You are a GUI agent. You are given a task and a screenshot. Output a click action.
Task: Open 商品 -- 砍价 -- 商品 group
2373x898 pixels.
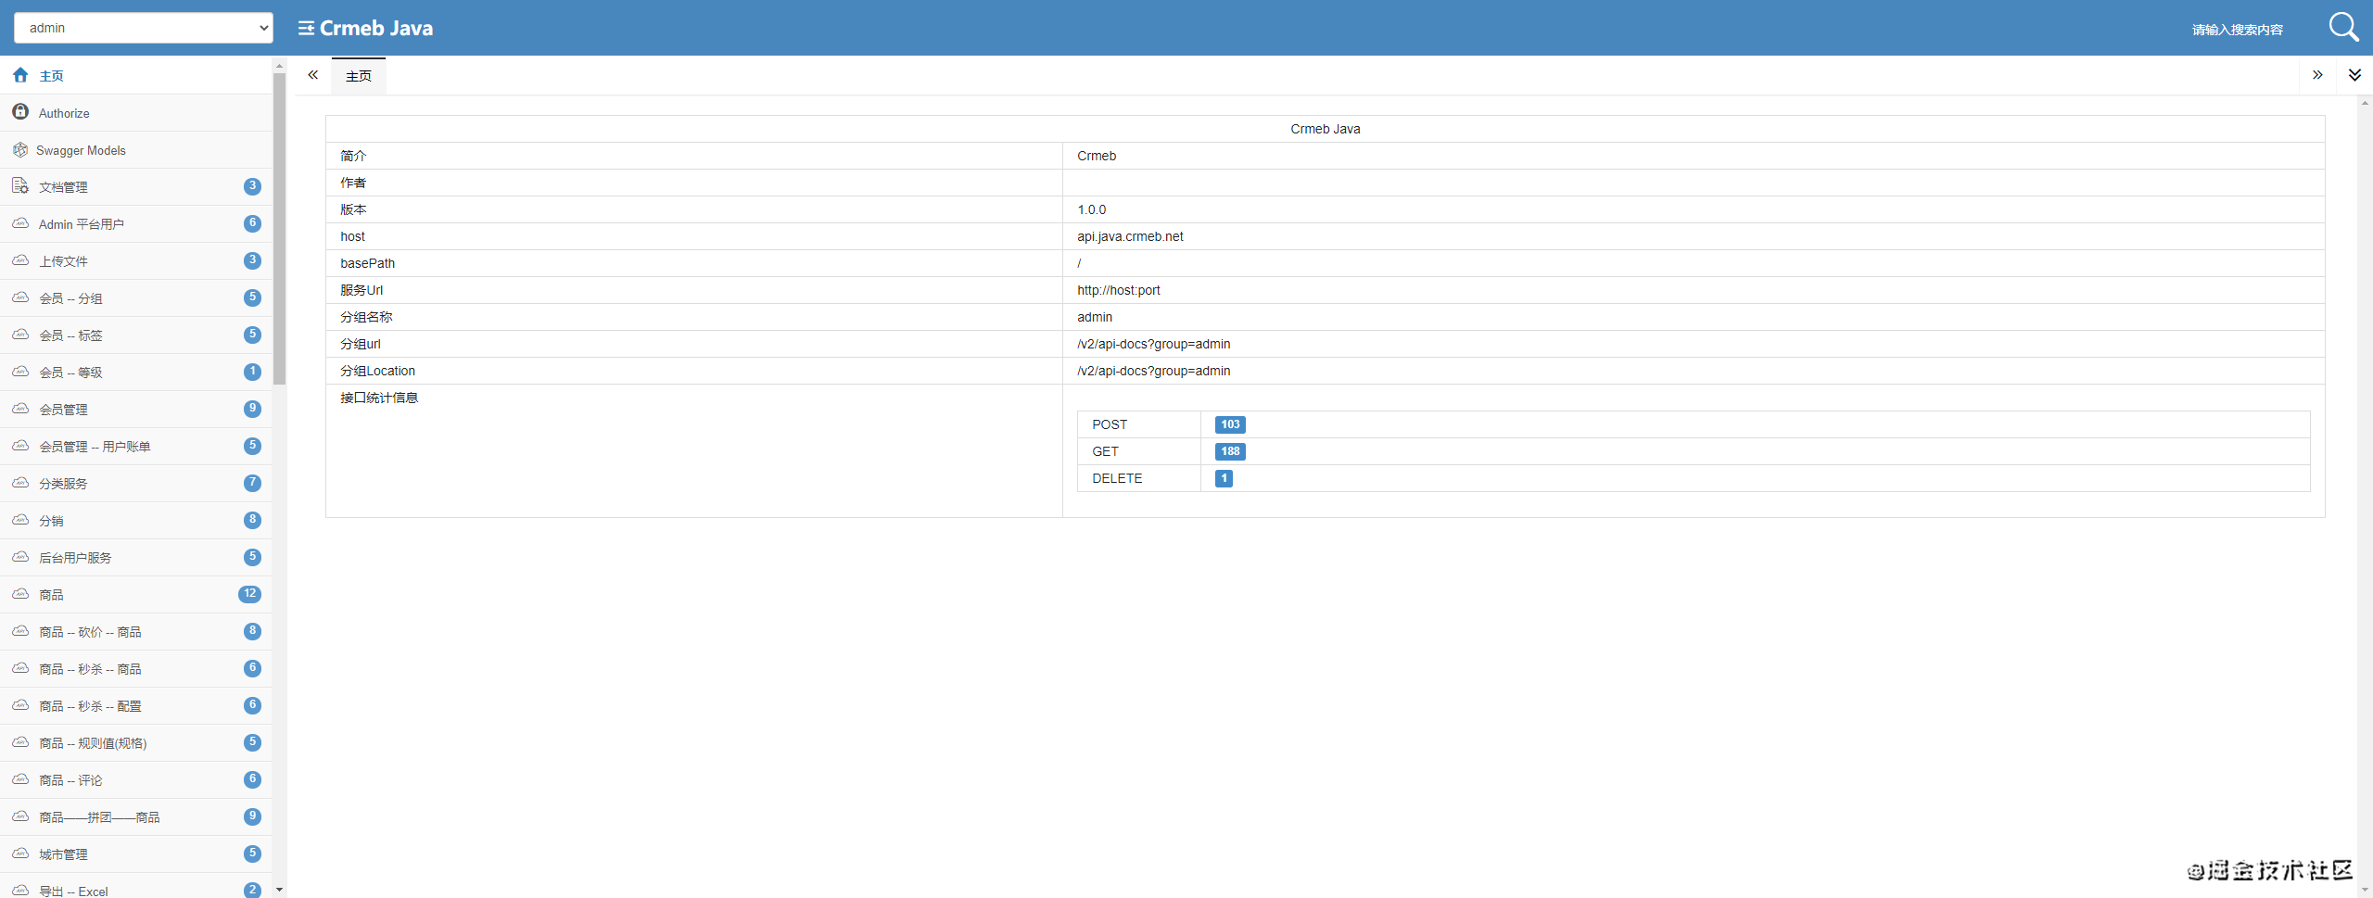[136, 632]
